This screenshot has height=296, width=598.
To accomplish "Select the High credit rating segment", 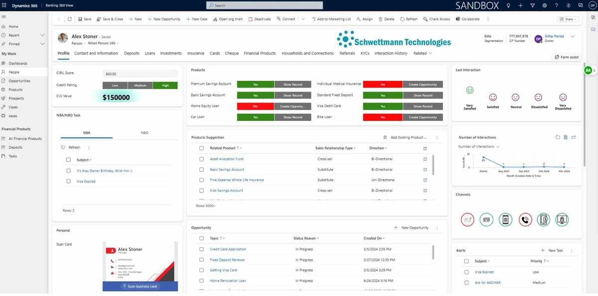I will (x=165, y=85).
